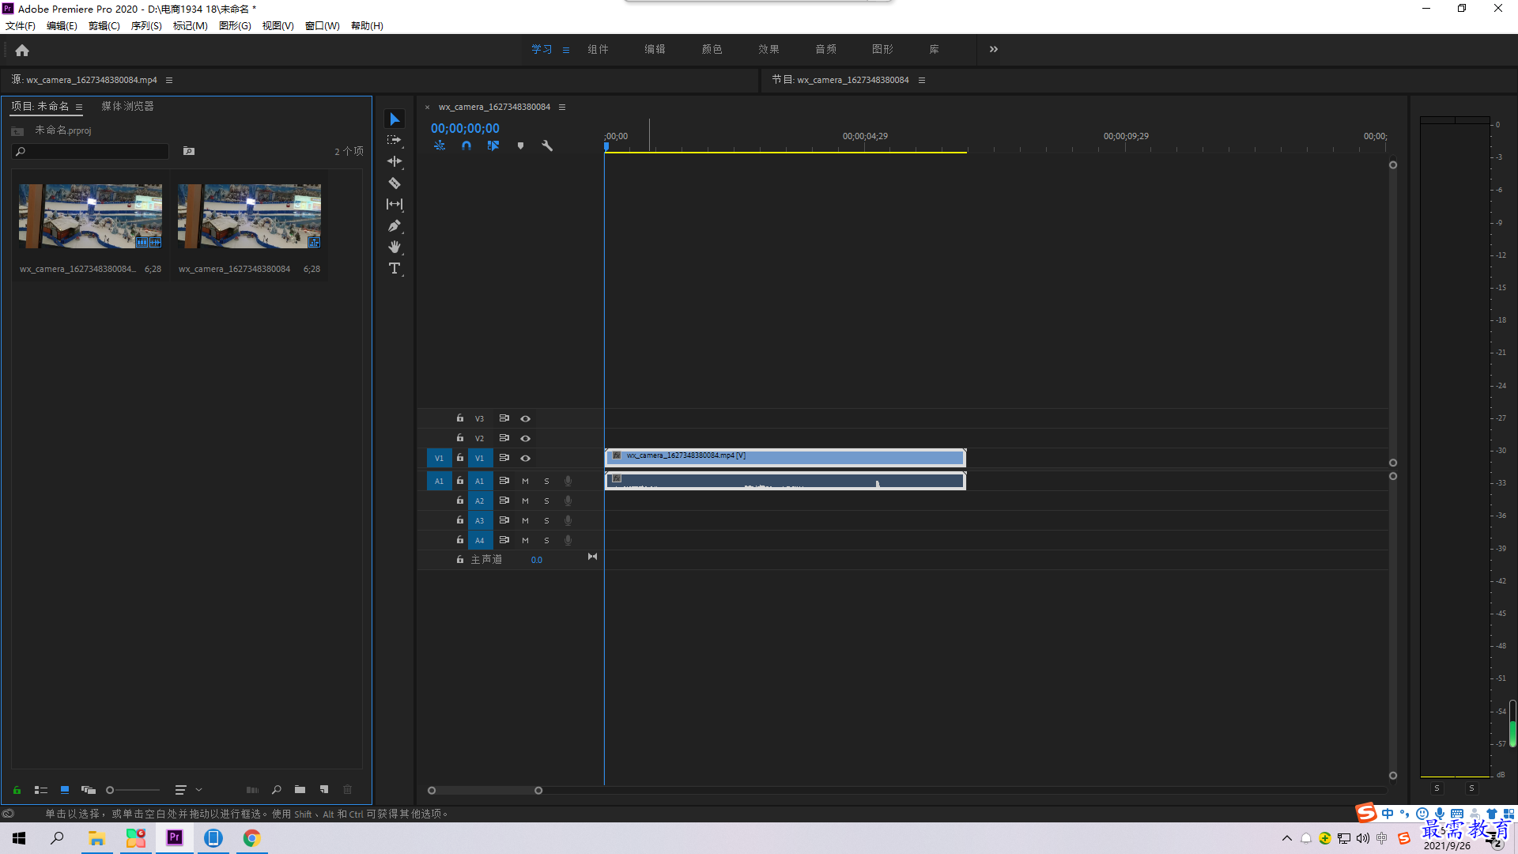Open the Project panel menu
1518x854 pixels.
pos(79,107)
